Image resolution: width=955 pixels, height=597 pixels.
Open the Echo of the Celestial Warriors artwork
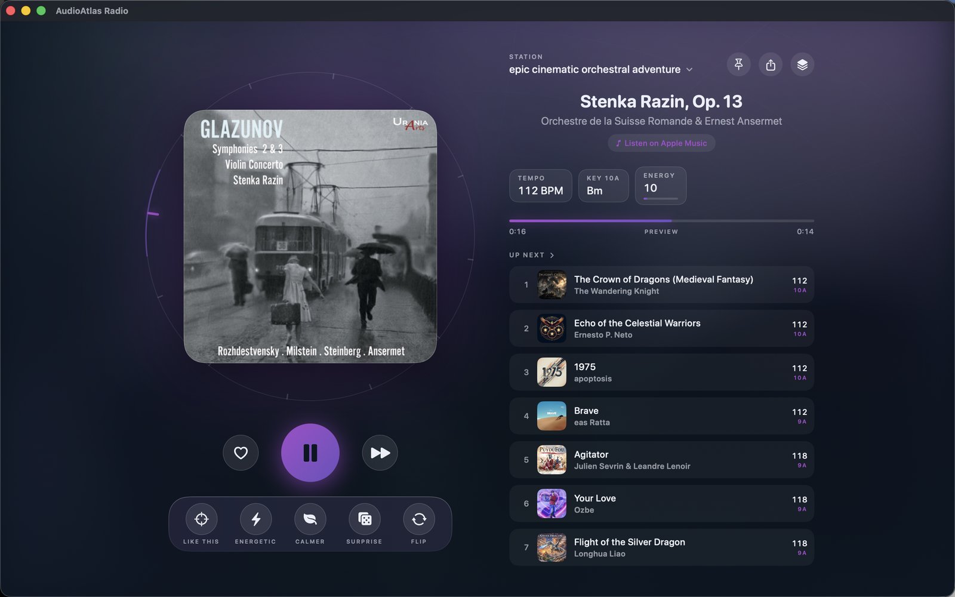(552, 328)
